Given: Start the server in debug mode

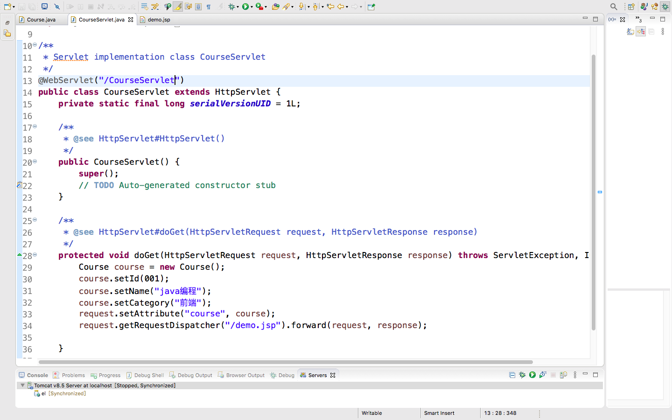Looking at the screenshot, I should 522,375.
